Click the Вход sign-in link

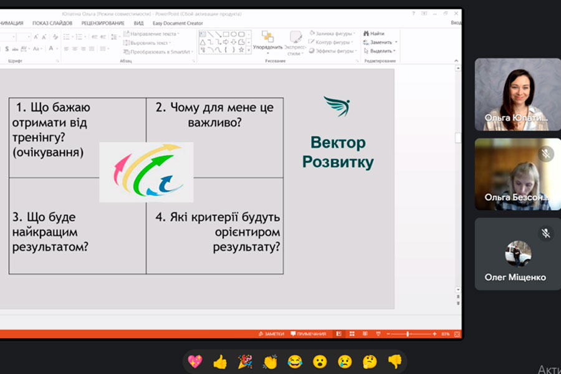(x=456, y=22)
